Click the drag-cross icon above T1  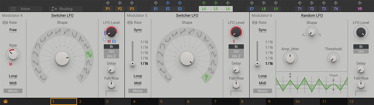tap(300, 3)
